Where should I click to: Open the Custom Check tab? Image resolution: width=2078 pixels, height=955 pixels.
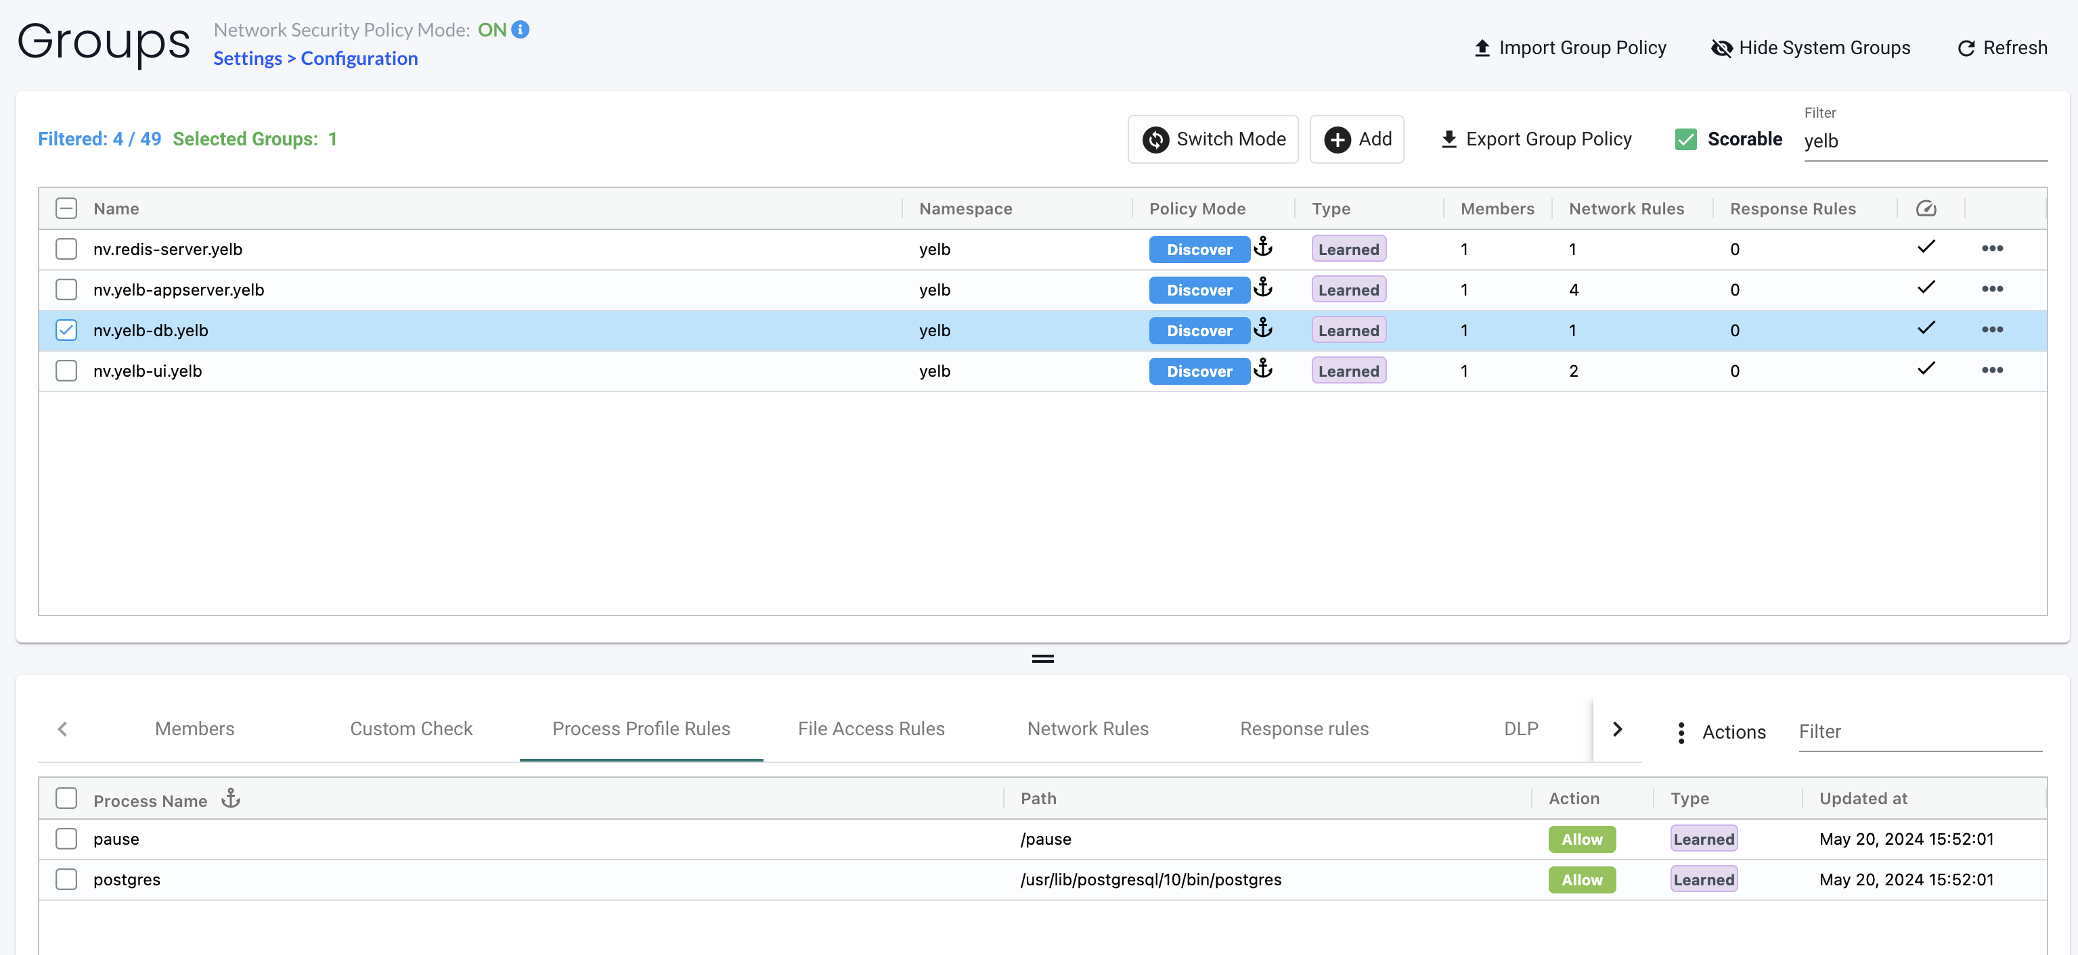tap(411, 728)
